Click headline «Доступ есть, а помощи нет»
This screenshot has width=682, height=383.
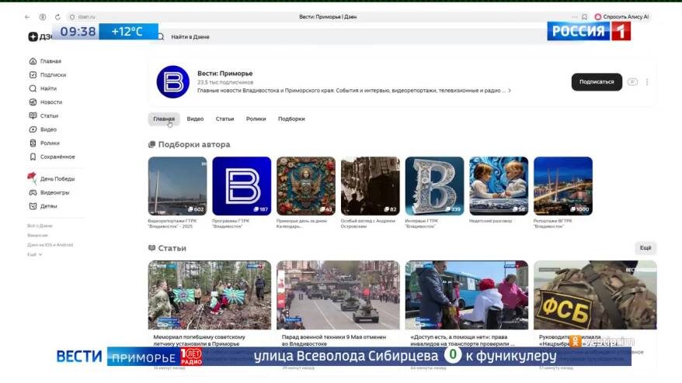point(462,340)
